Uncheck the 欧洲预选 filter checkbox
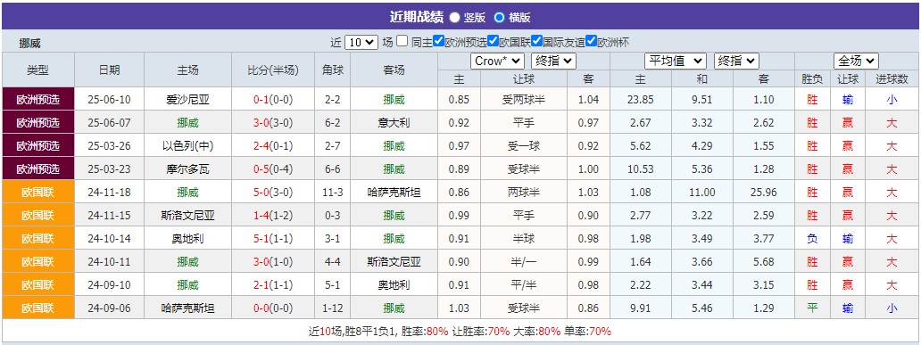This screenshot has width=921, height=345. point(438,42)
